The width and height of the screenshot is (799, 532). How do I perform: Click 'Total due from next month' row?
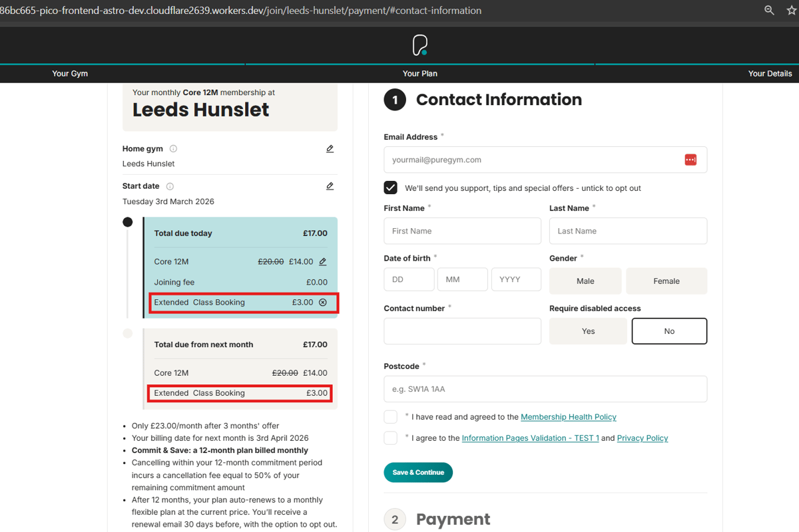240,344
